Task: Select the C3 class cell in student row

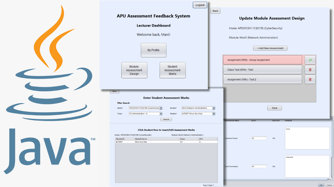Action: click(x=189, y=142)
